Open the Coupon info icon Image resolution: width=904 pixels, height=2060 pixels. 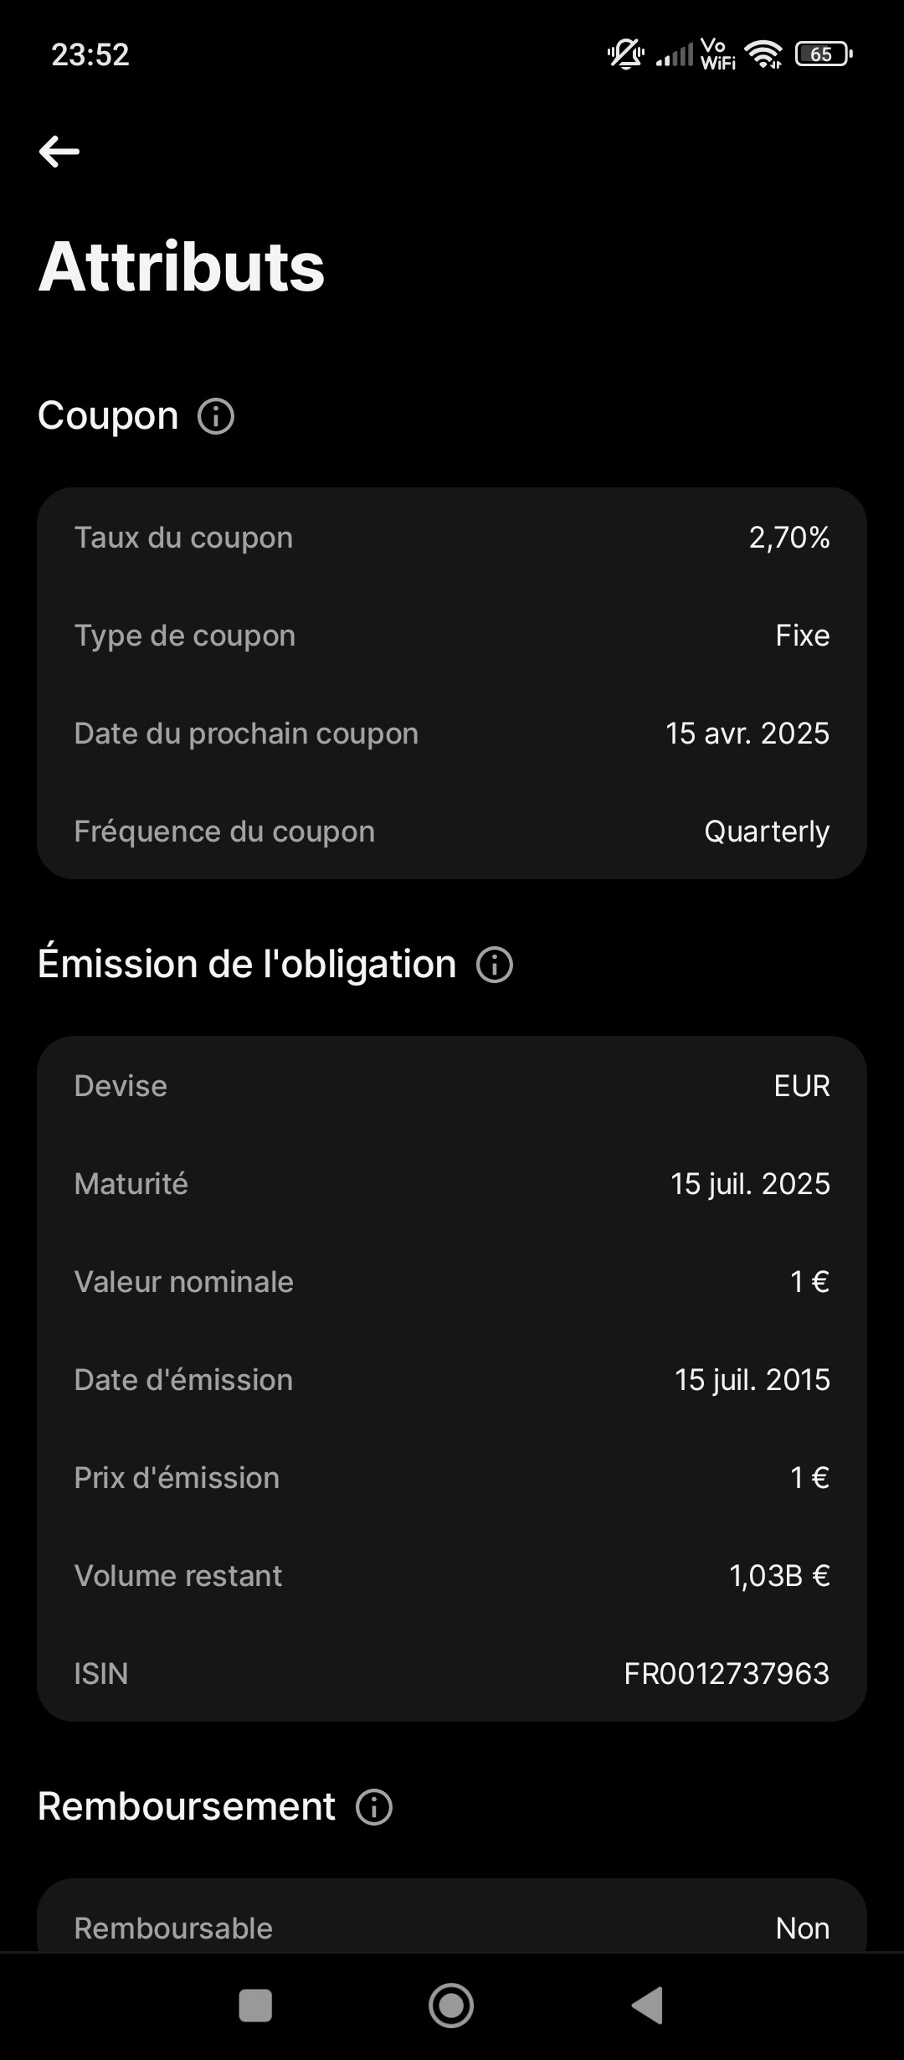click(216, 416)
